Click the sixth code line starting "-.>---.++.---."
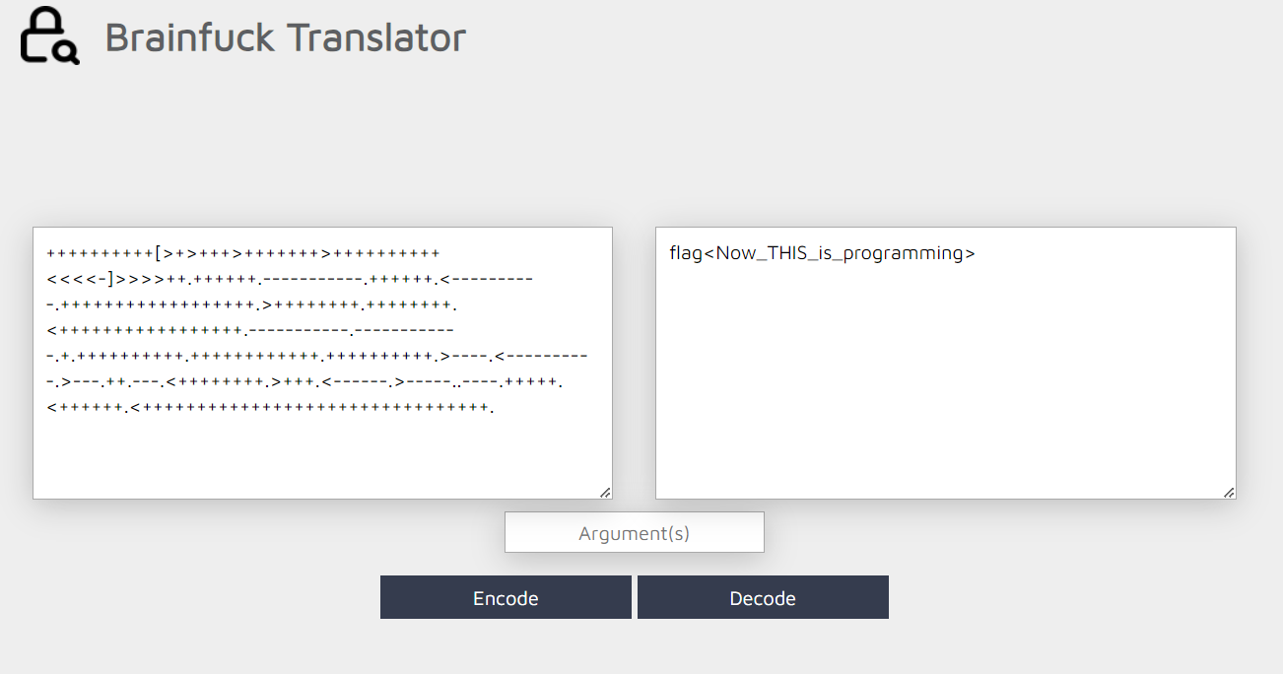Screen dimensions: 1283x674 pyautogui.click(x=311, y=381)
